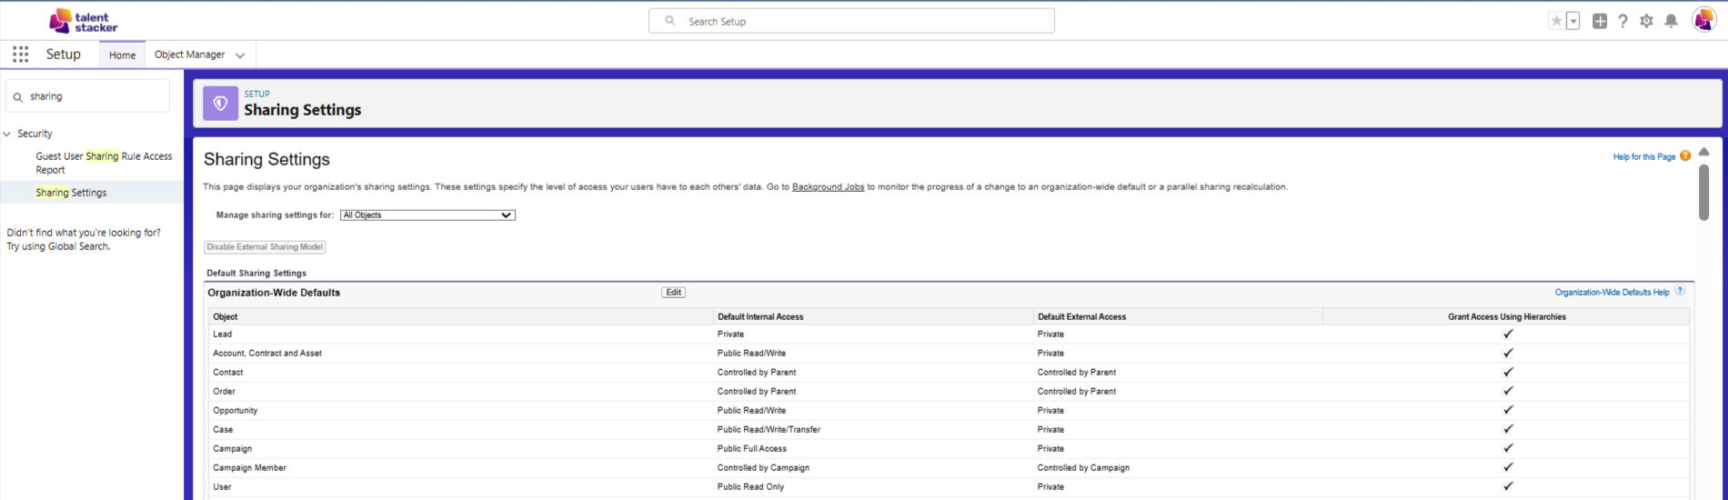Image resolution: width=1728 pixels, height=500 pixels.
Task: Select Sharing Settings in the sidebar
Action: click(71, 193)
